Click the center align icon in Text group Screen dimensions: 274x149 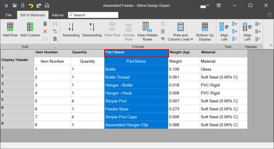tap(235, 24)
